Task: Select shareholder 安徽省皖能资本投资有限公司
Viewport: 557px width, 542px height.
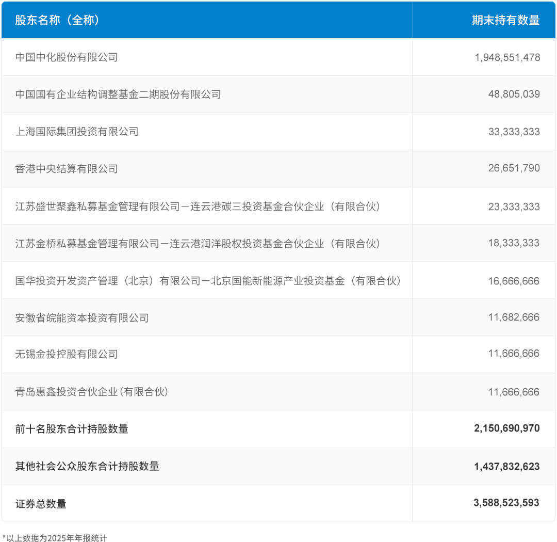Action: (82, 318)
